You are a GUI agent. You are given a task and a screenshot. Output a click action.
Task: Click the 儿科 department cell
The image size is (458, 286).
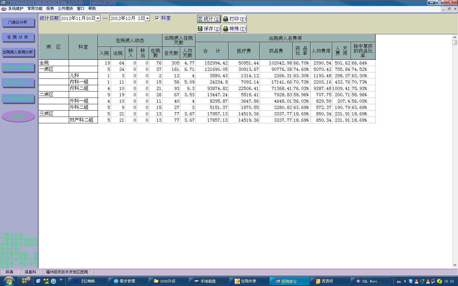(x=83, y=76)
